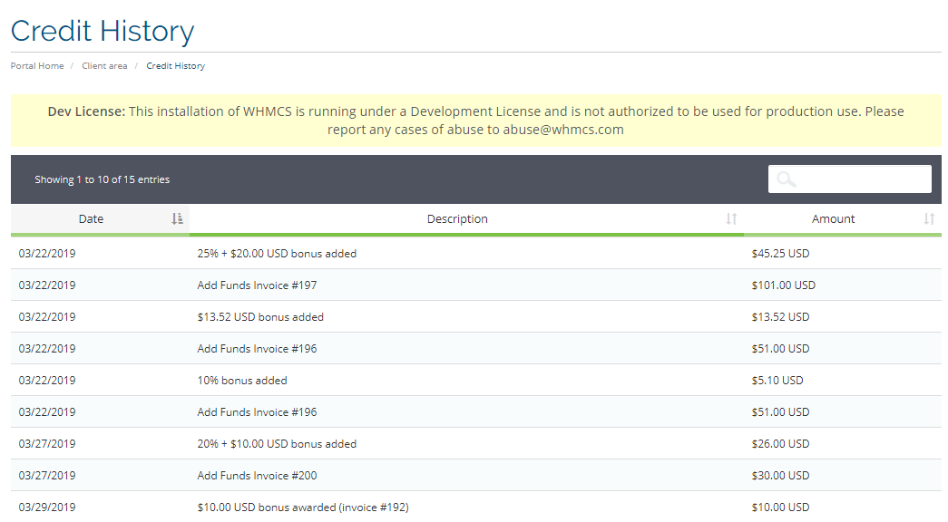This screenshot has width=948, height=522.
Task: Select '20% + $10.00 USD bonus added' row
Action: click(x=475, y=443)
